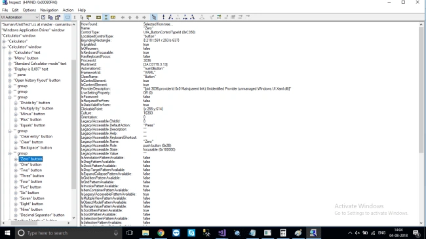Select the "One" button tree item
The height and width of the screenshot is (239, 426).
[x=30, y=164]
